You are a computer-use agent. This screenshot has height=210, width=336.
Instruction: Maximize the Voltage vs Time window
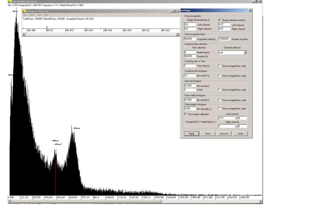[x=175, y=11]
